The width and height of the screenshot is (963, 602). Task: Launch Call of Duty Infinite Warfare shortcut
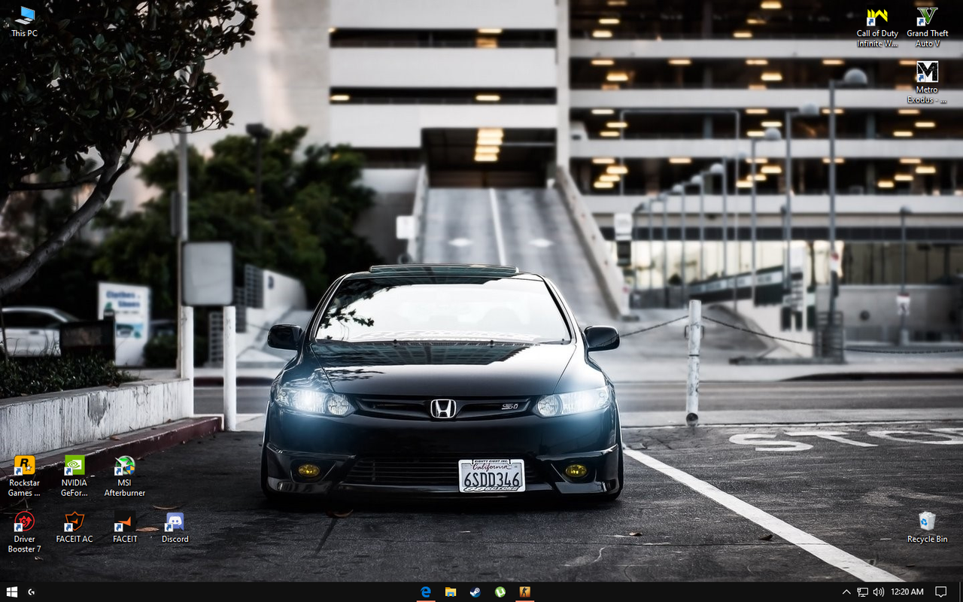pos(877,27)
